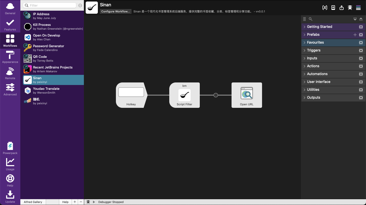
Task: Toggle the palette sidebar with the striped-lines icon
Action: (358, 8)
